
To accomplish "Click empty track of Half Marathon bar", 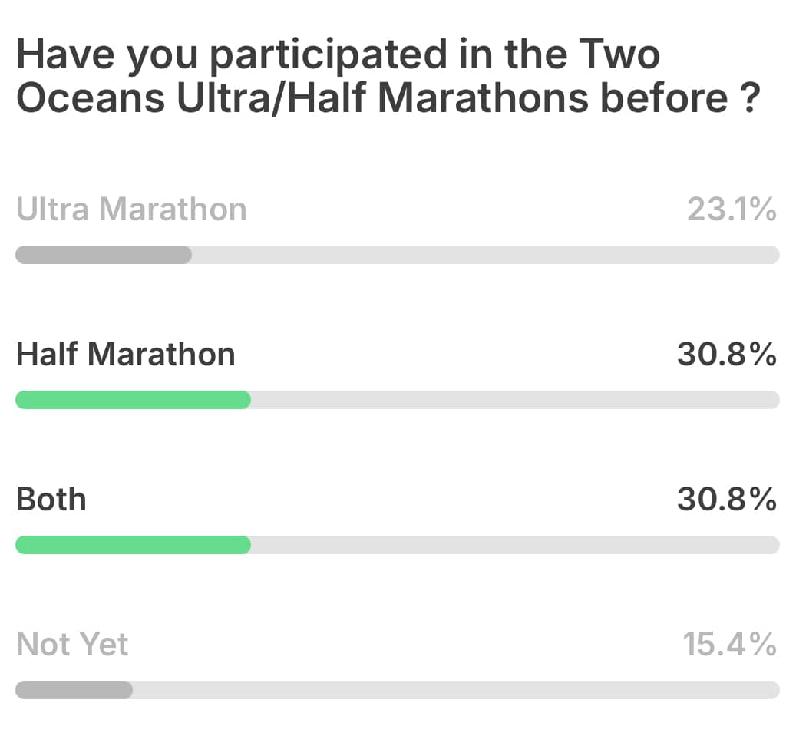I will point(515,400).
